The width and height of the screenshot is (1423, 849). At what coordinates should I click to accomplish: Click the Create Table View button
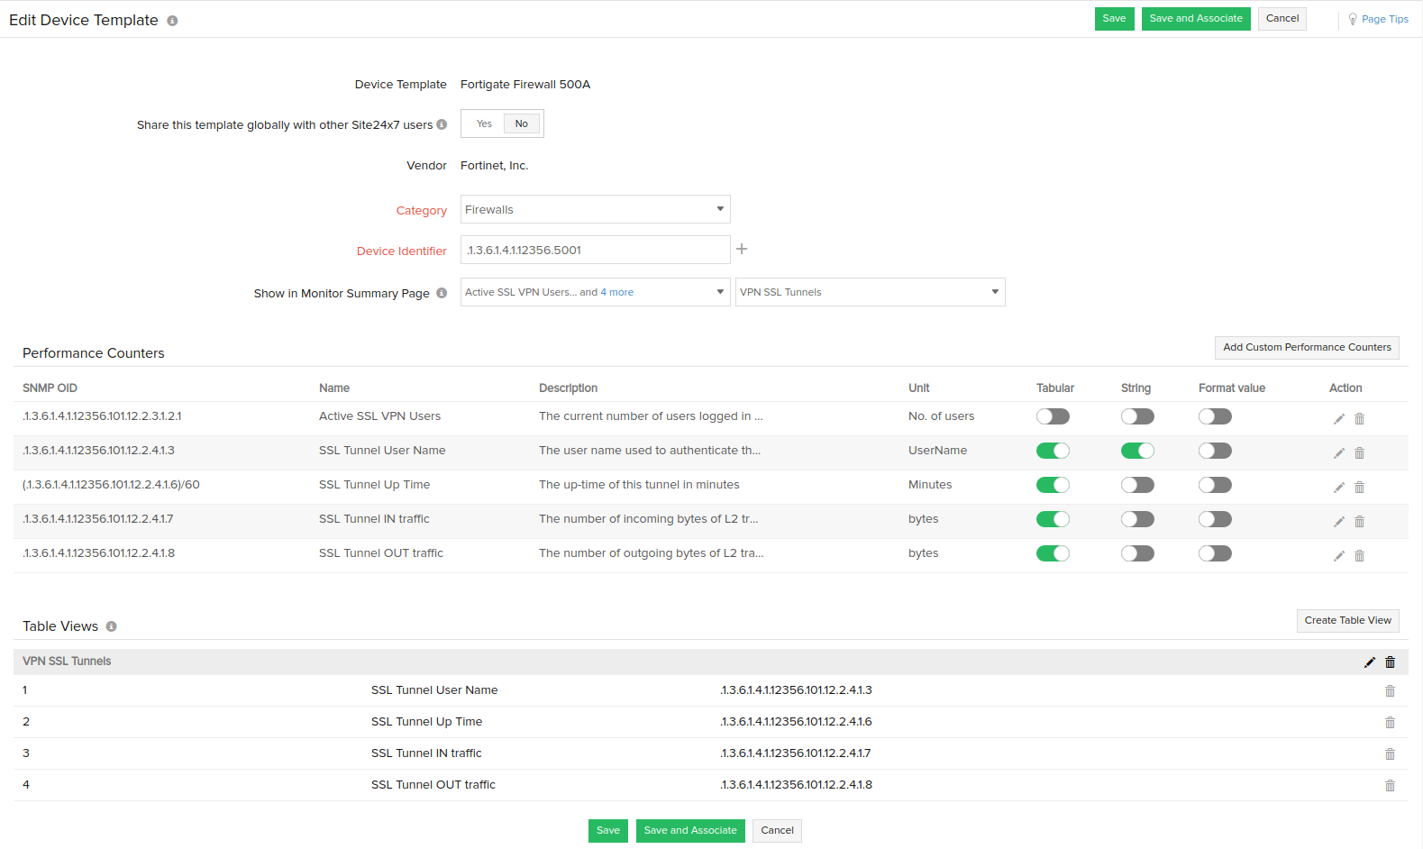coord(1347,620)
